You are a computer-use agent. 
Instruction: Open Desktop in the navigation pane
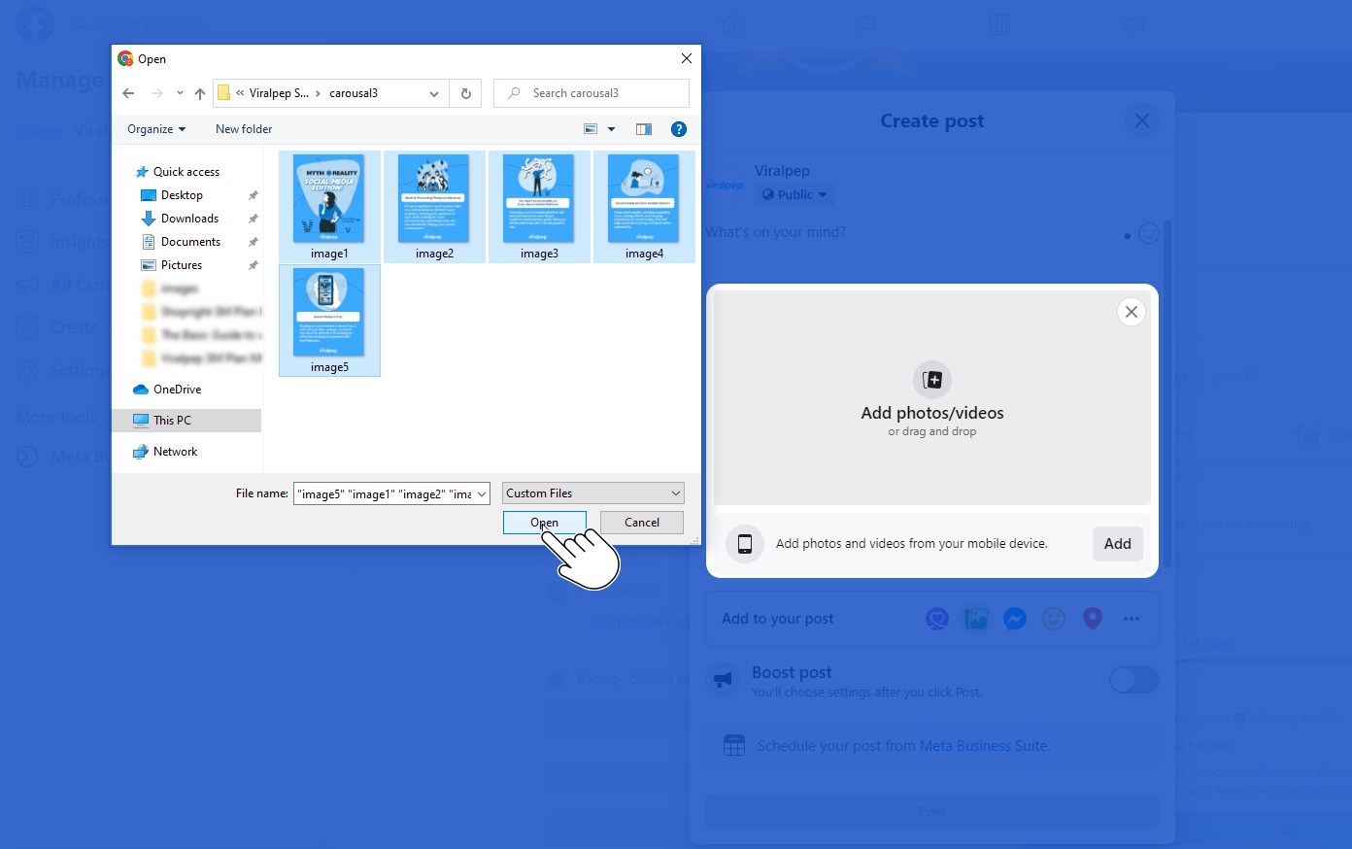182,195
